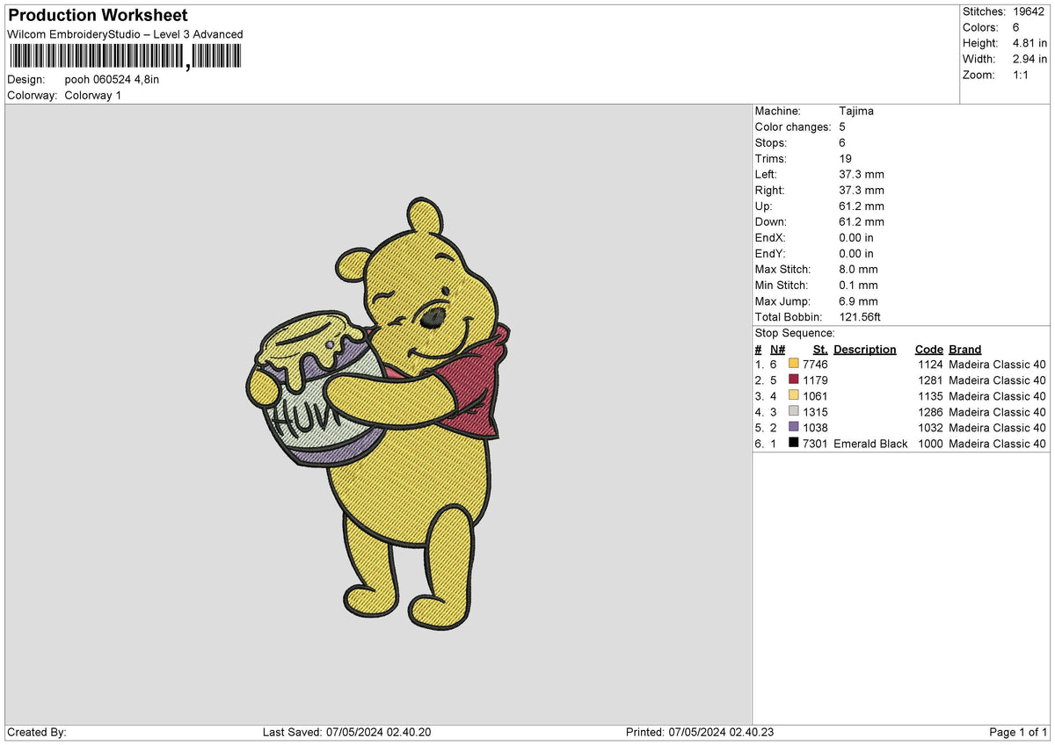Select code 1000 in the Emerald Black row
This screenshot has height=745, width=1055.
[930, 444]
